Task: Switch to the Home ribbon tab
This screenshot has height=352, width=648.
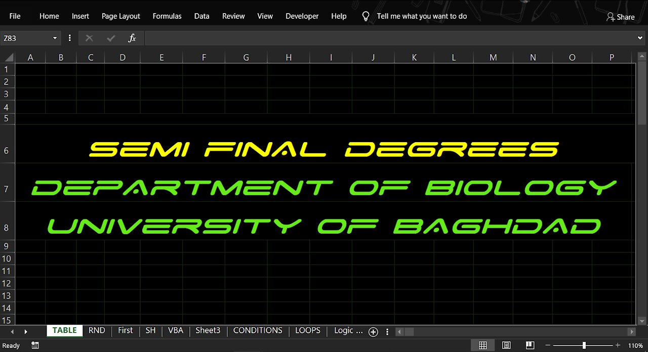Action: [x=49, y=16]
